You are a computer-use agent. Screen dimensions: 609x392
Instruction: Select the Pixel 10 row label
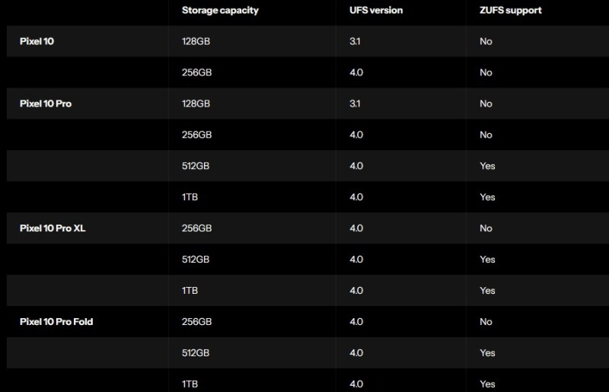(x=37, y=41)
